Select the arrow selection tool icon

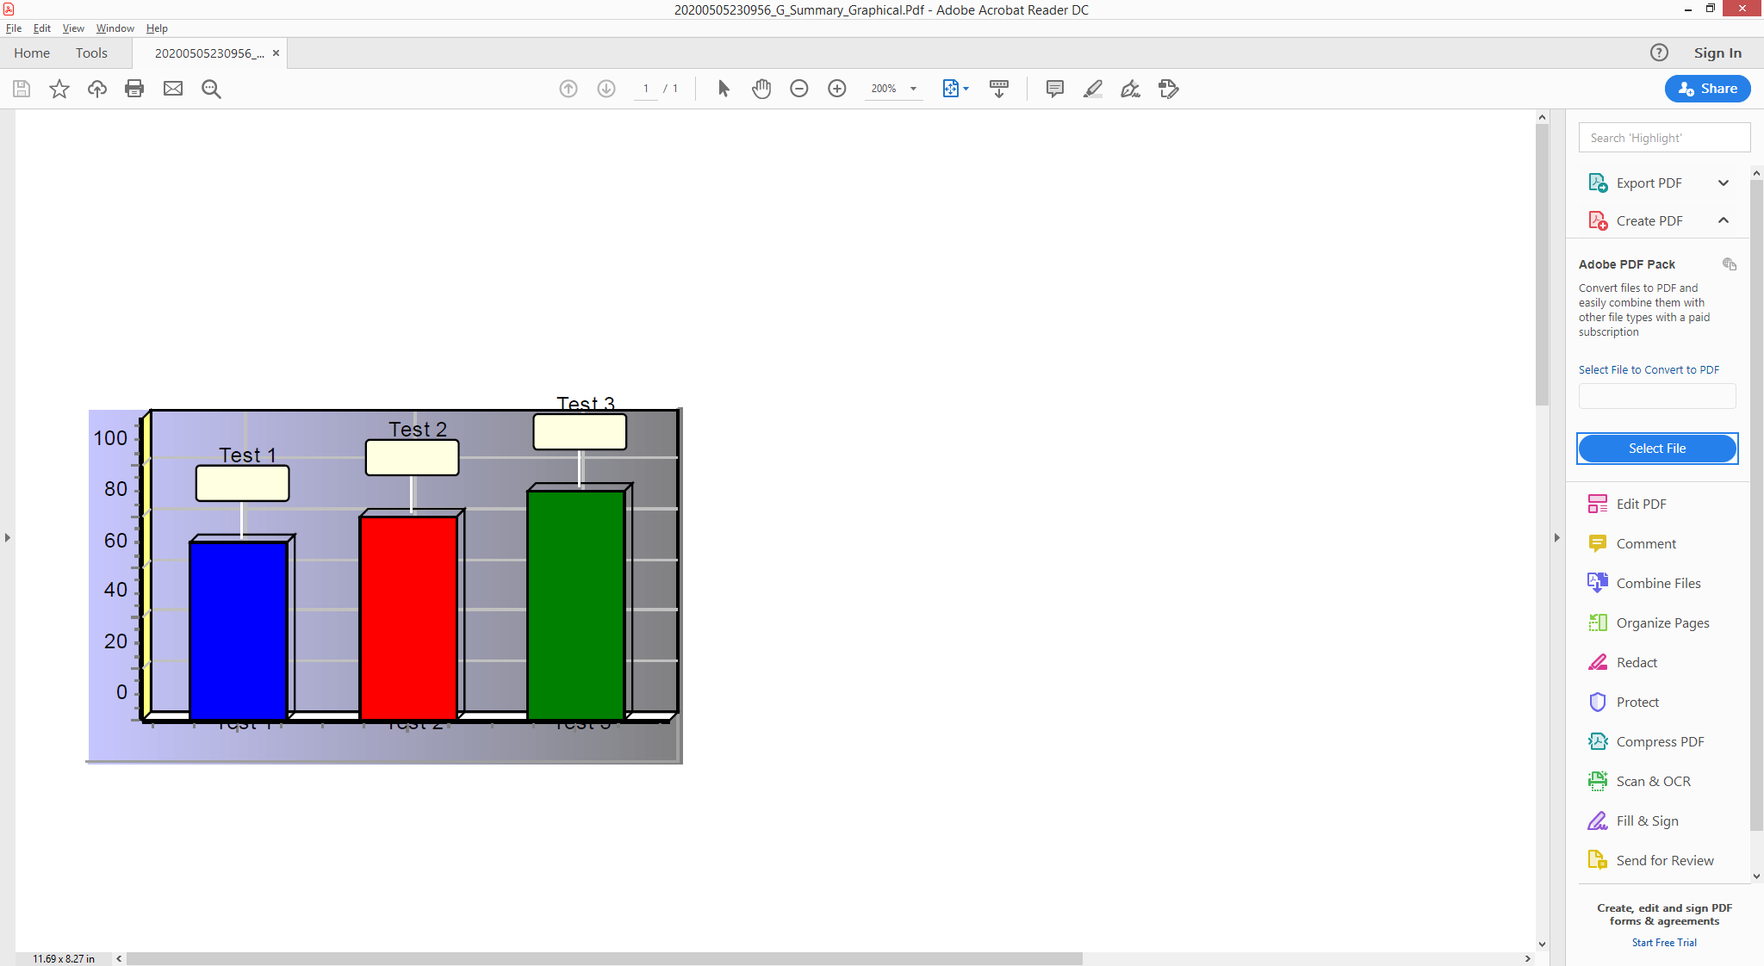click(724, 88)
